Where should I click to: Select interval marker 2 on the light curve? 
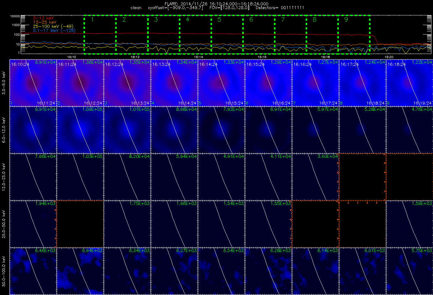(124, 20)
